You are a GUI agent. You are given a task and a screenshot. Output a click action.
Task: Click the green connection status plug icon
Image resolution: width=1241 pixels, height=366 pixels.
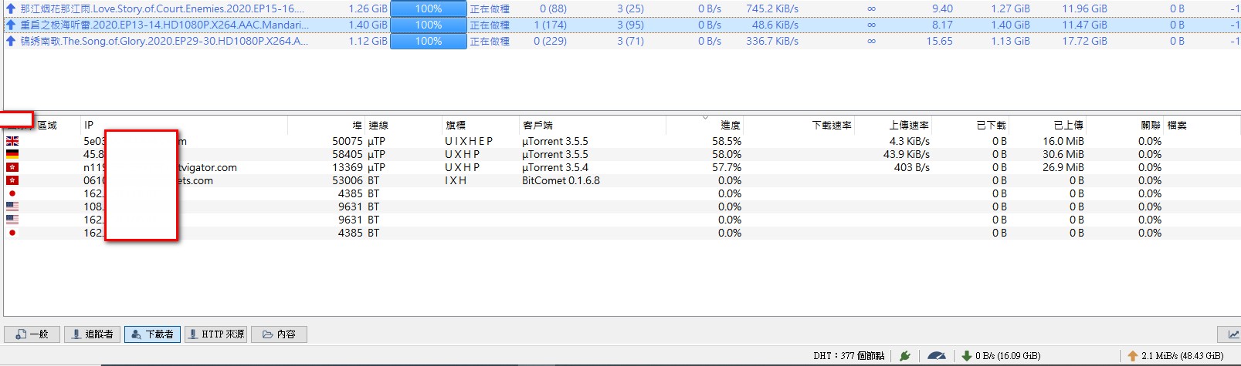pos(905,356)
